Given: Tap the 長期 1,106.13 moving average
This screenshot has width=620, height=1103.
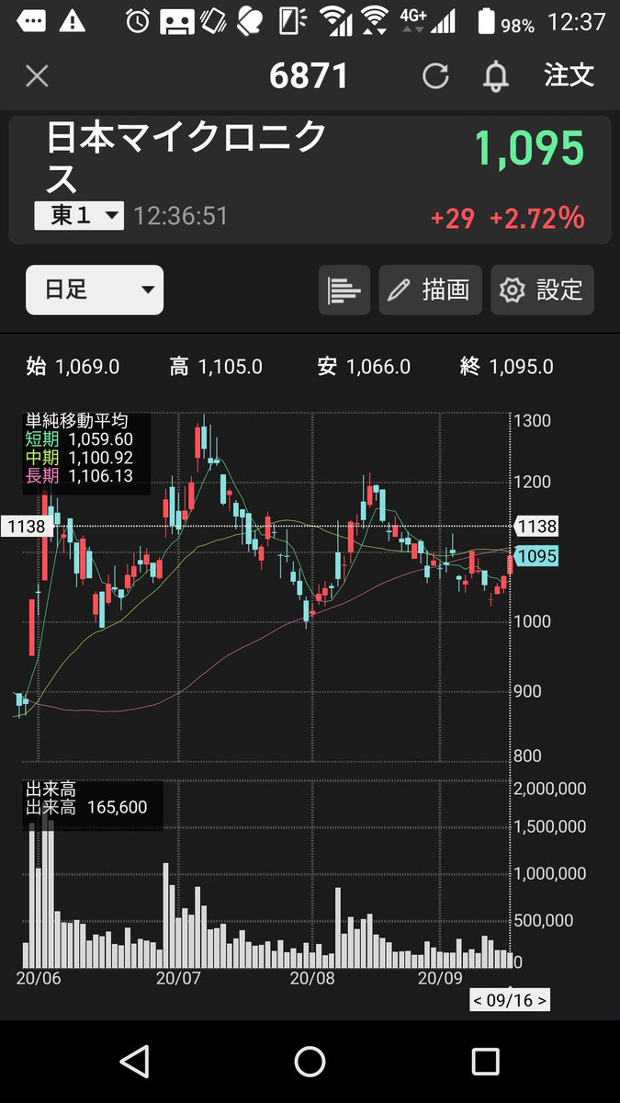Looking at the screenshot, I should pyautogui.click(x=80, y=474).
